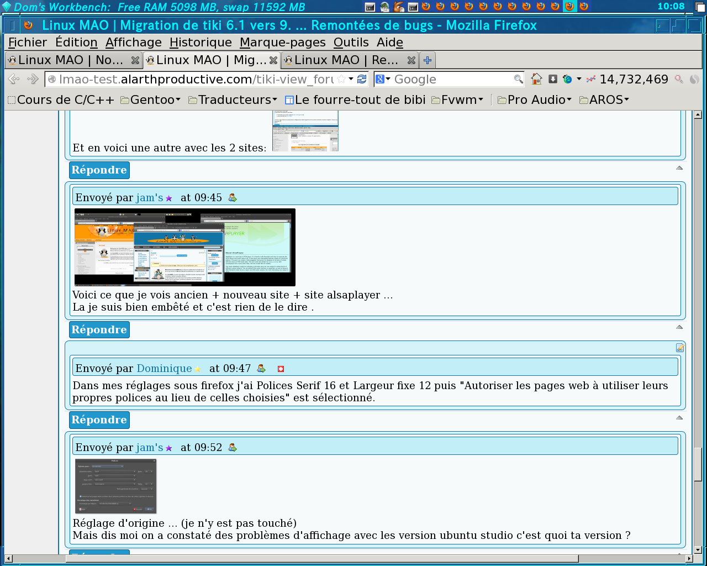This screenshot has width=707, height=566.
Task: Close the 'Linux MAO | Re...' tab
Action: 411,60
